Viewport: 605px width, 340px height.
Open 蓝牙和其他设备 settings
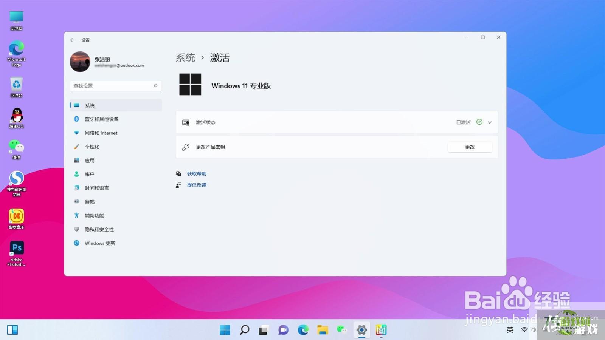pos(116,119)
